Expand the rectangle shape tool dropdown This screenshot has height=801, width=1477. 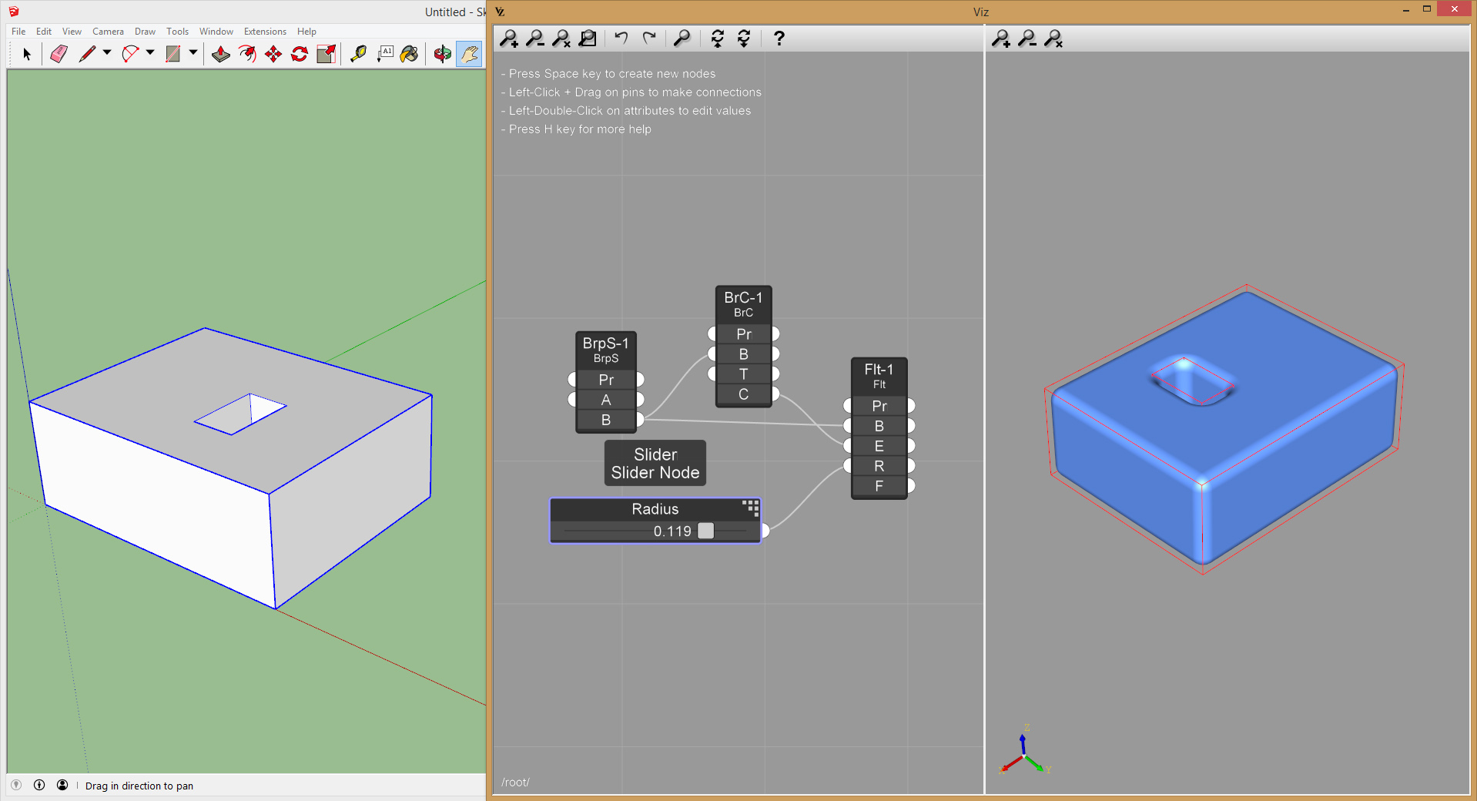click(x=193, y=53)
